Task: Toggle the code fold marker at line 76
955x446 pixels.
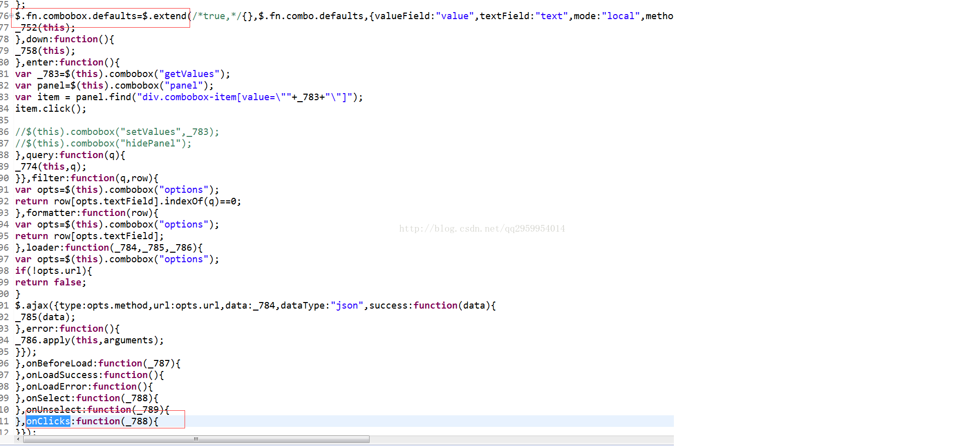Action: [x=12, y=16]
